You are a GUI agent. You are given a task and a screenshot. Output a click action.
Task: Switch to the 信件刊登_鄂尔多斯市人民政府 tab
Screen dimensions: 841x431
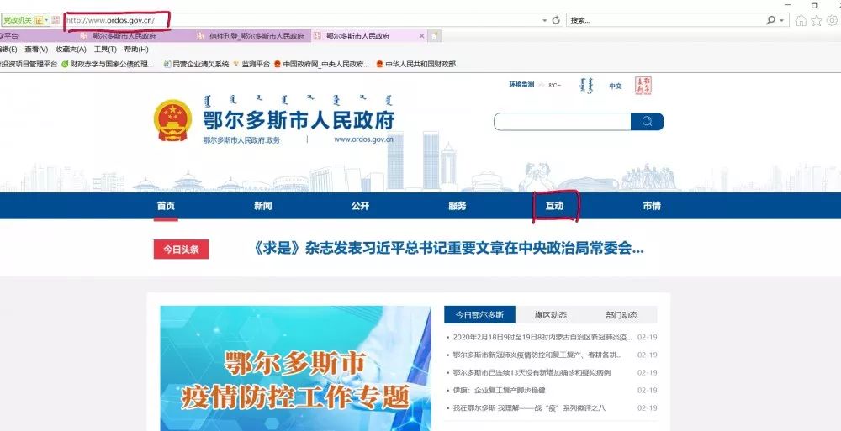click(x=251, y=36)
